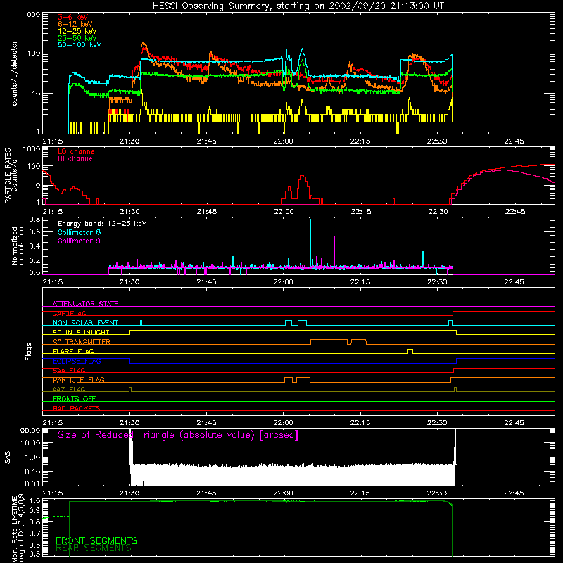Viewport: 563px width, 563px height.
Task: Click the BAD_PACKETS flag label
Action: (x=77, y=408)
